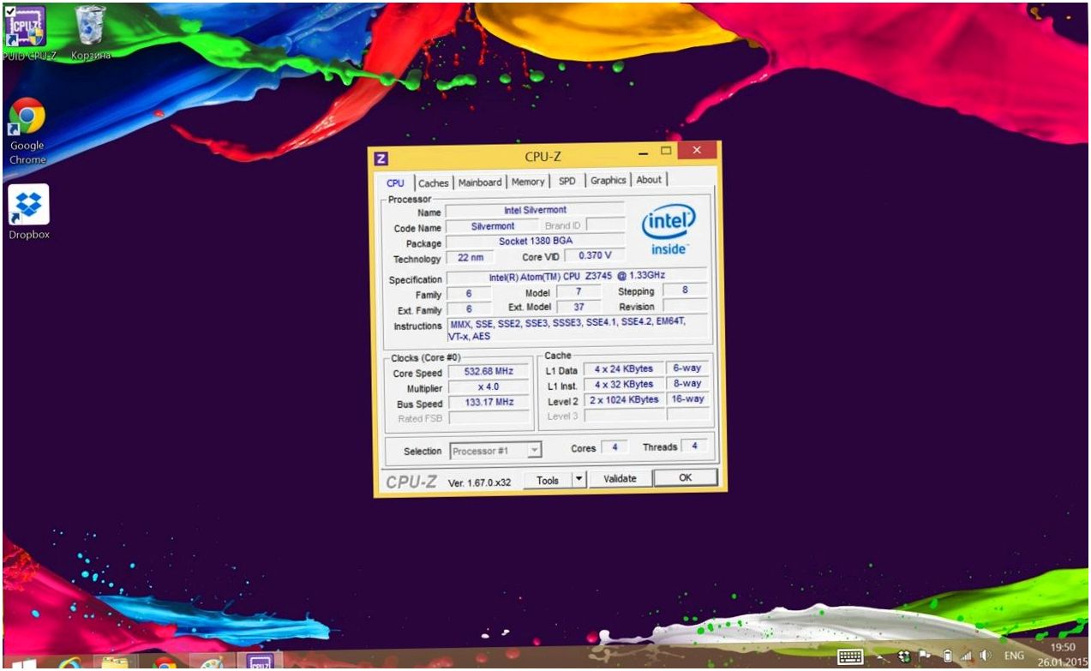Switch to the Mainboard tab
The height and width of the screenshot is (671, 1091).
pyautogui.click(x=480, y=182)
